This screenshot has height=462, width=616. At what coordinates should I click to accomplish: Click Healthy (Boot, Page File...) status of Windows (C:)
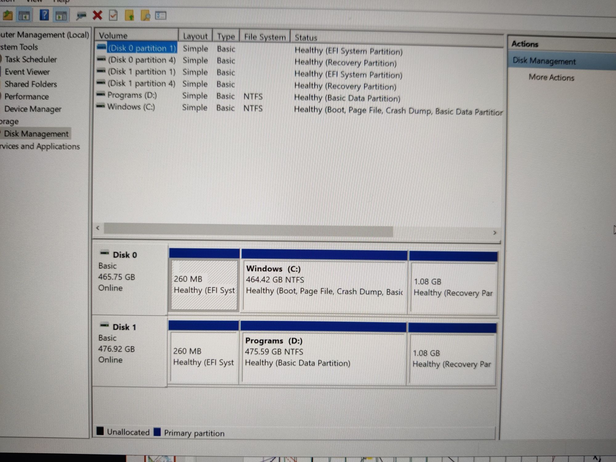pos(398,111)
